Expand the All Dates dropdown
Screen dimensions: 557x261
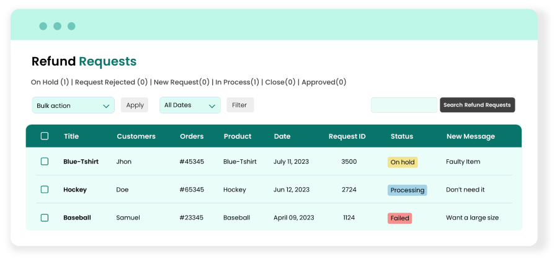click(190, 105)
